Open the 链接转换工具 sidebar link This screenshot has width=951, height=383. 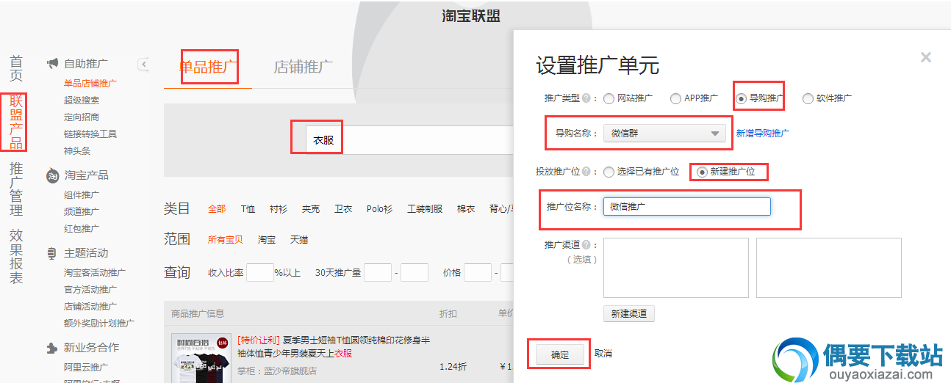coord(90,134)
